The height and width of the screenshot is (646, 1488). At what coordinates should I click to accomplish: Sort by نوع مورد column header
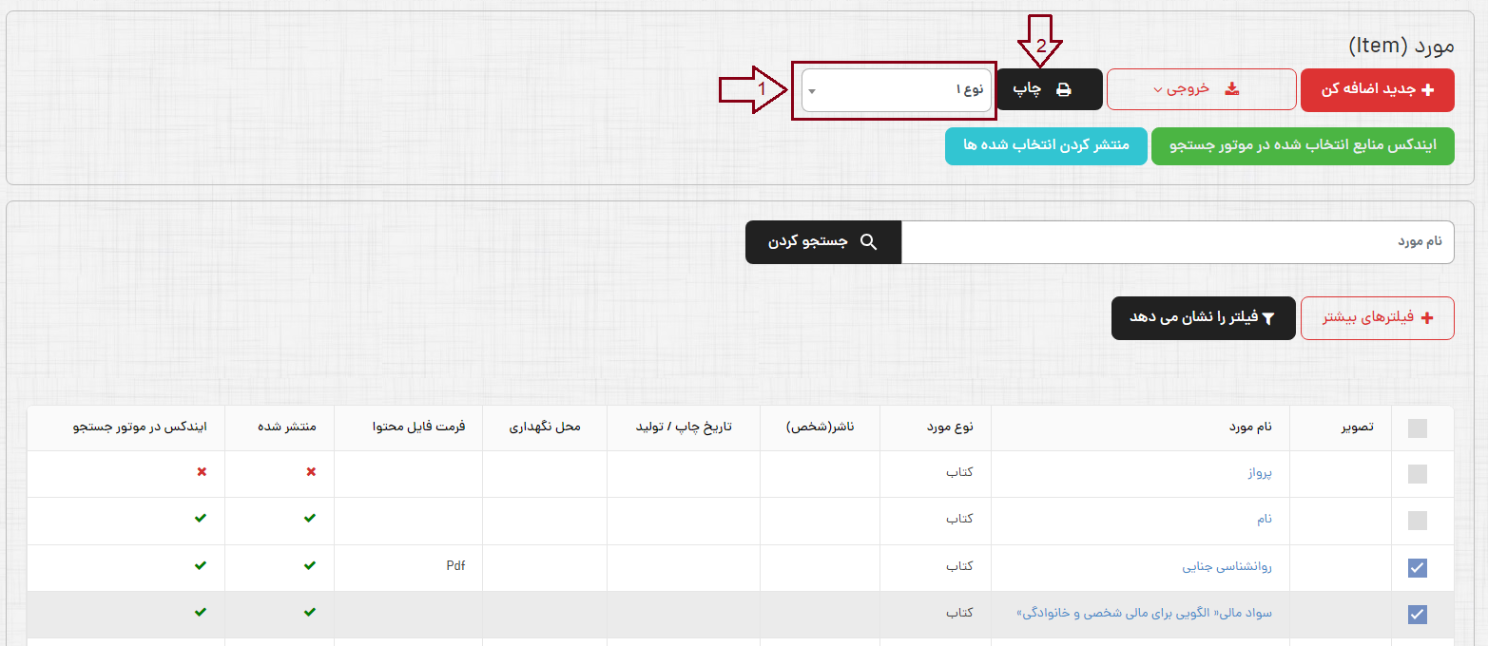pyautogui.click(x=950, y=427)
